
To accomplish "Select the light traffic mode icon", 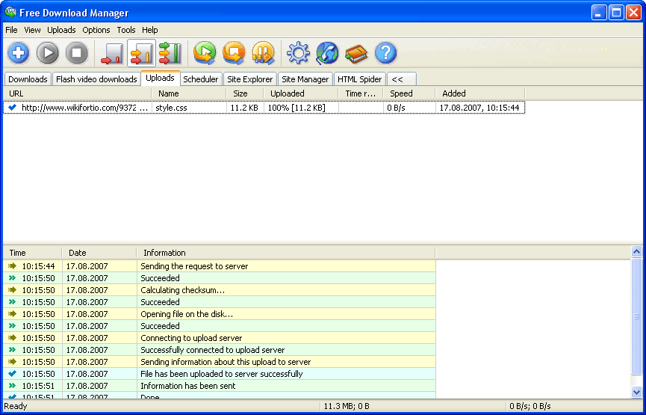I will (112, 53).
